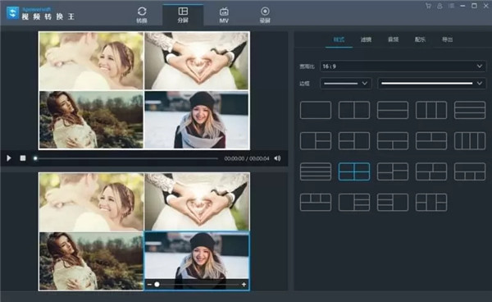Open the 录屏 screen recorder mode
Screen dimensions: 492x302
(265, 15)
